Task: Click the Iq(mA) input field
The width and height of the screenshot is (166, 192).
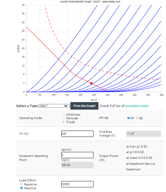Action: 77,155
